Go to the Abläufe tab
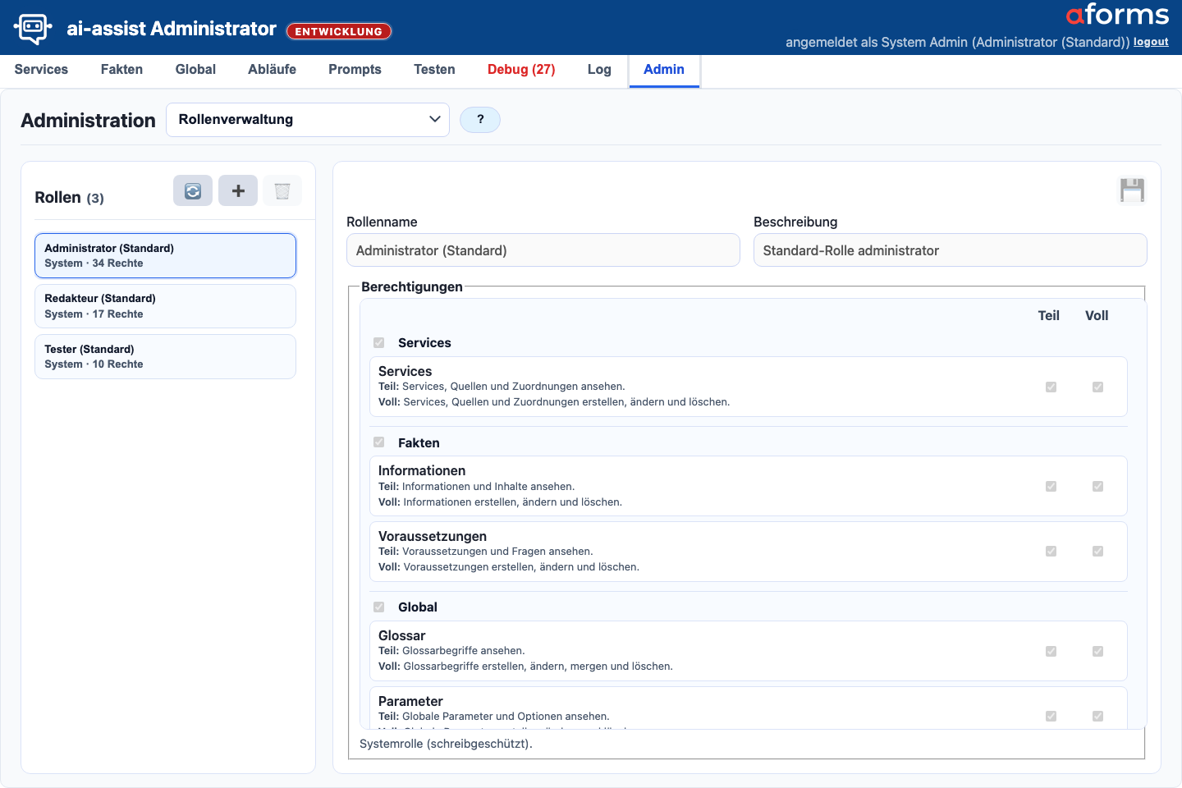Viewport: 1182px width, 788px height. point(272,70)
